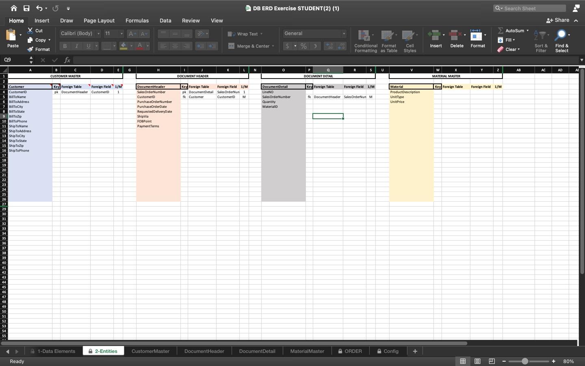Switch to the Formulas ribbon tab
Image resolution: width=585 pixels, height=366 pixels.
[x=137, y=20]
